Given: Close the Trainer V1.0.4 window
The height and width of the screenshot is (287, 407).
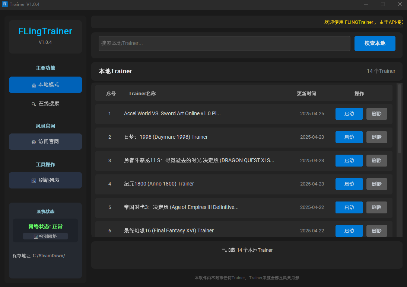Looking at the screenshot, I should [400, 4].
